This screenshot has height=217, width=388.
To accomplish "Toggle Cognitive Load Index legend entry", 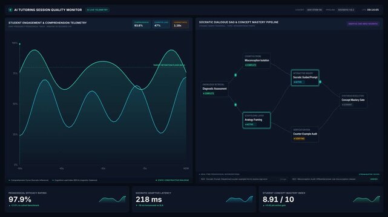I will coord(74,180).
